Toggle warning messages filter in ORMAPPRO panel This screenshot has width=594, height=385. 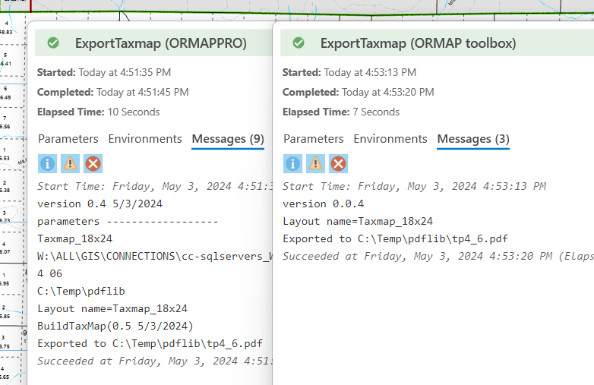click(70, 163)
